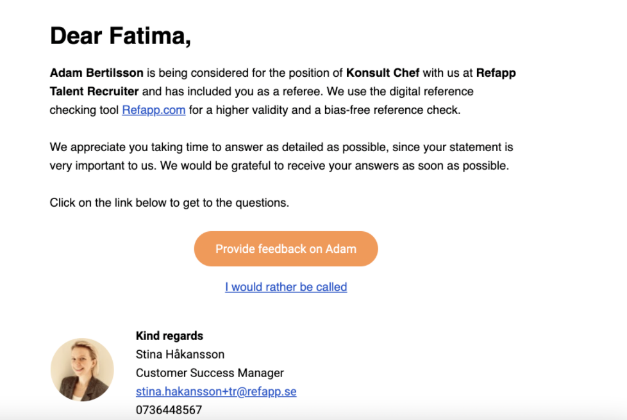The image size is (627, 420).
Task: Click the Kind regards signature line
Action: 169,335
